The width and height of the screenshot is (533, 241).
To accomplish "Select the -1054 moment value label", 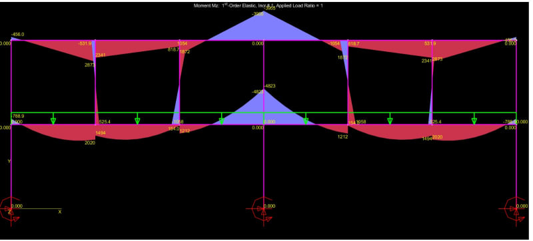I will click(x=334, y=43).
